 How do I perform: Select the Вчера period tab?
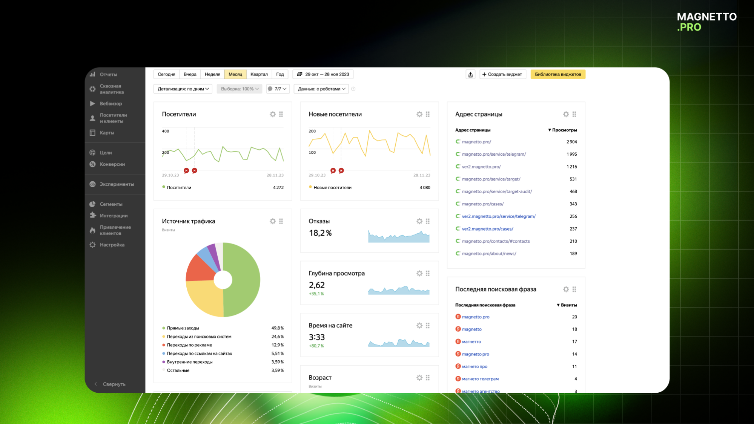(x=190, y=74)
